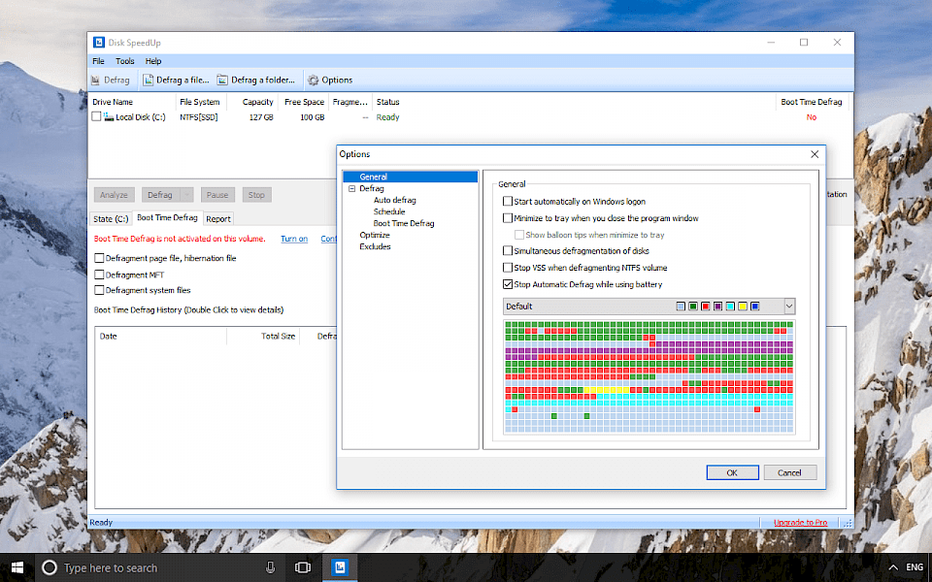Click the Cortana circle icon
Screen dimensions: 932x582
pyautogui.click(x=50, y=567)
